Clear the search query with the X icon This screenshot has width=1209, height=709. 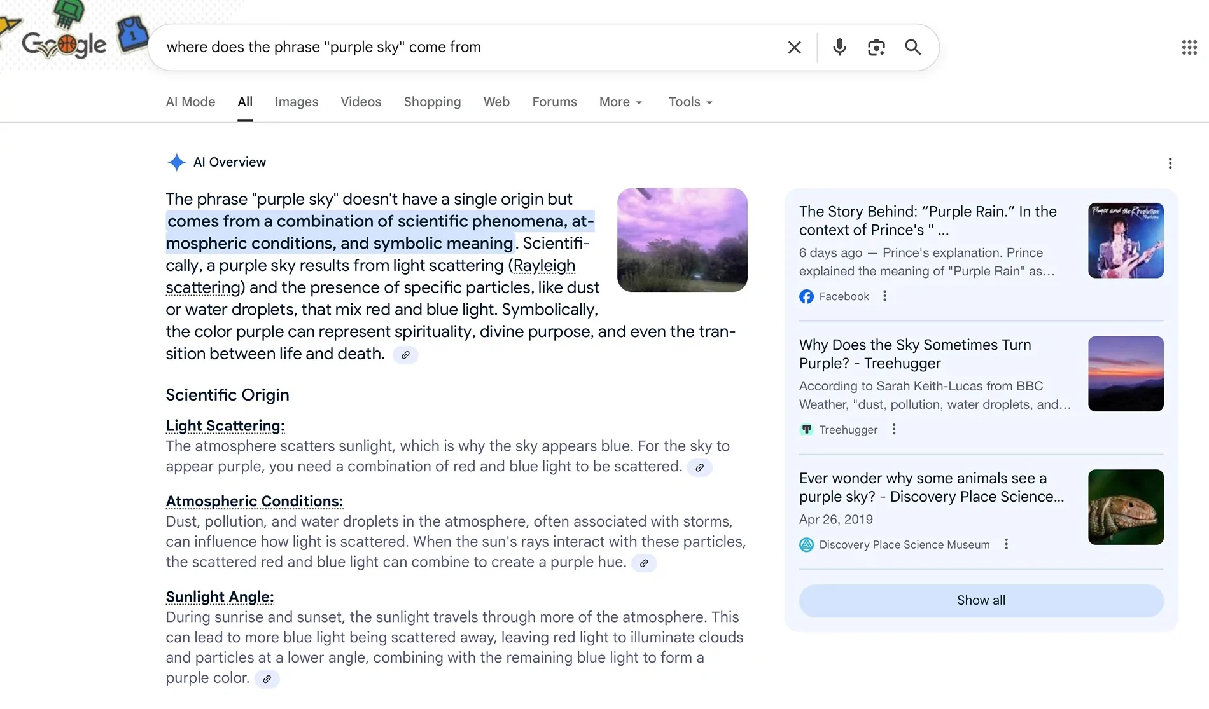pyautogui.click(x=794, y=47)
